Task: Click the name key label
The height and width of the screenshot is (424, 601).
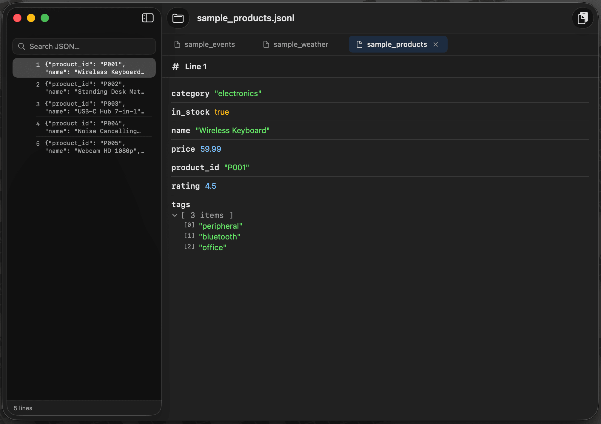Action: tap(181, 130)
